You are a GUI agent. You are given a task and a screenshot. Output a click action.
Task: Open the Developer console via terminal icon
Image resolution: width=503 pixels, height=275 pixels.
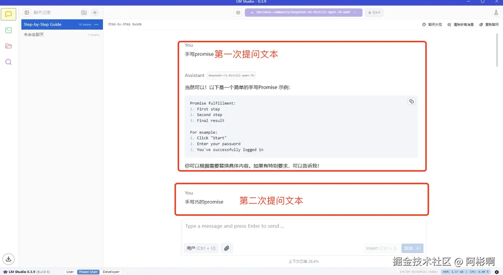[x=8, y=30]
